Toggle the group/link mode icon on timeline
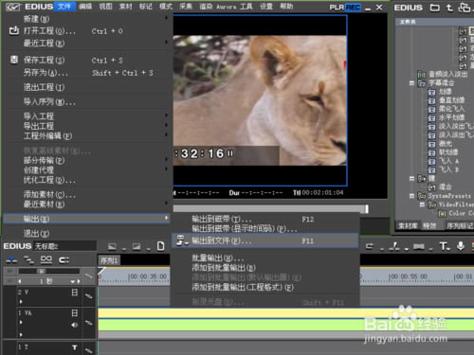 46,260
